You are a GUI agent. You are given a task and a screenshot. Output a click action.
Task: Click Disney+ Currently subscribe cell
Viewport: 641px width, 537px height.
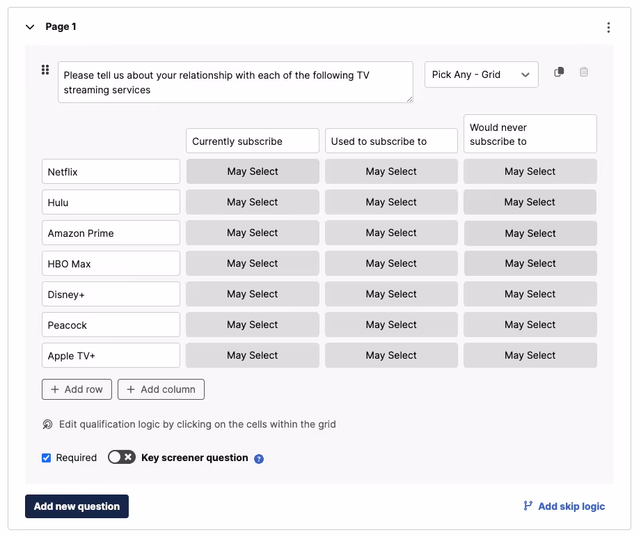(253, 294)
